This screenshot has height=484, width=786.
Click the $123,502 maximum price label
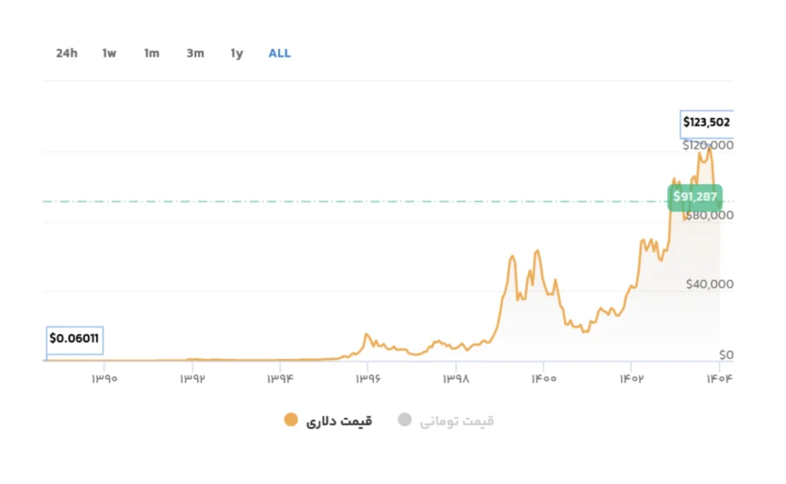(x=707, y=122)
